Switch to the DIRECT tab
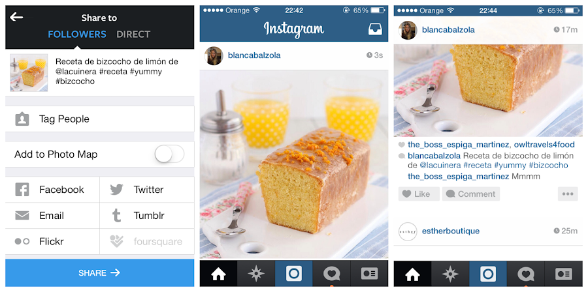Screen dimensions: 588x292 click(x=133, y=35)
